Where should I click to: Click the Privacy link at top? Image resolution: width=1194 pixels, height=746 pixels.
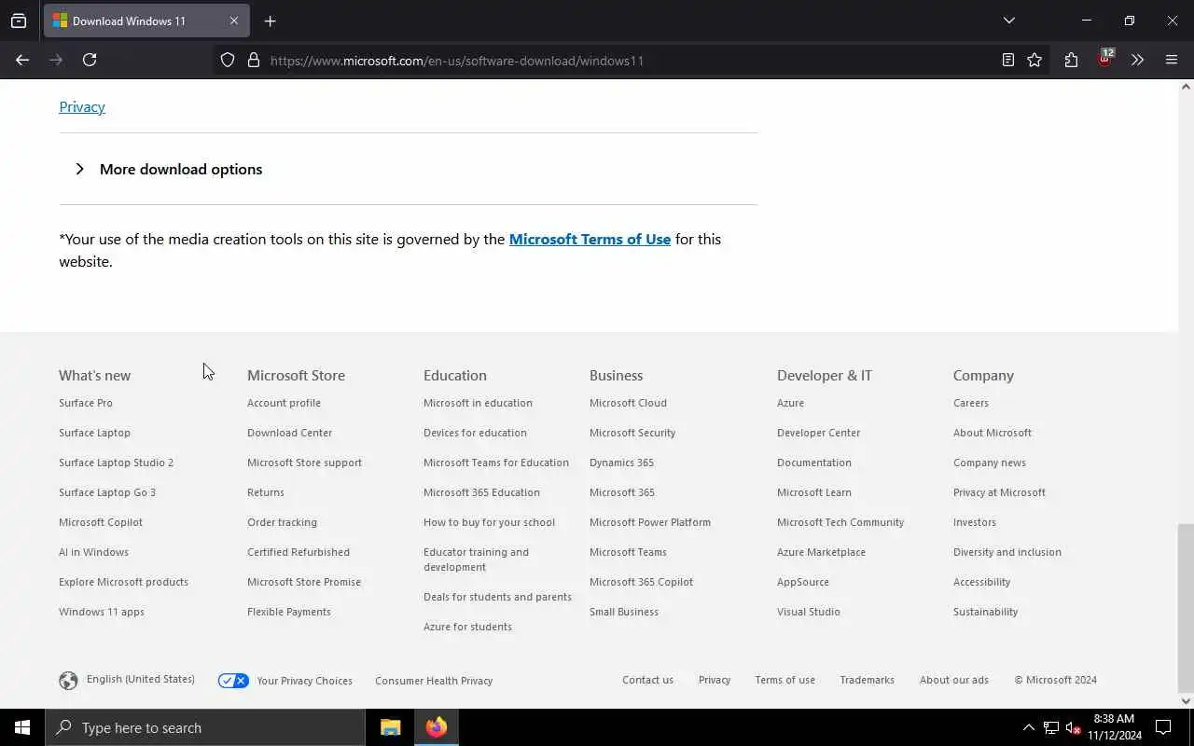(82, 106)
